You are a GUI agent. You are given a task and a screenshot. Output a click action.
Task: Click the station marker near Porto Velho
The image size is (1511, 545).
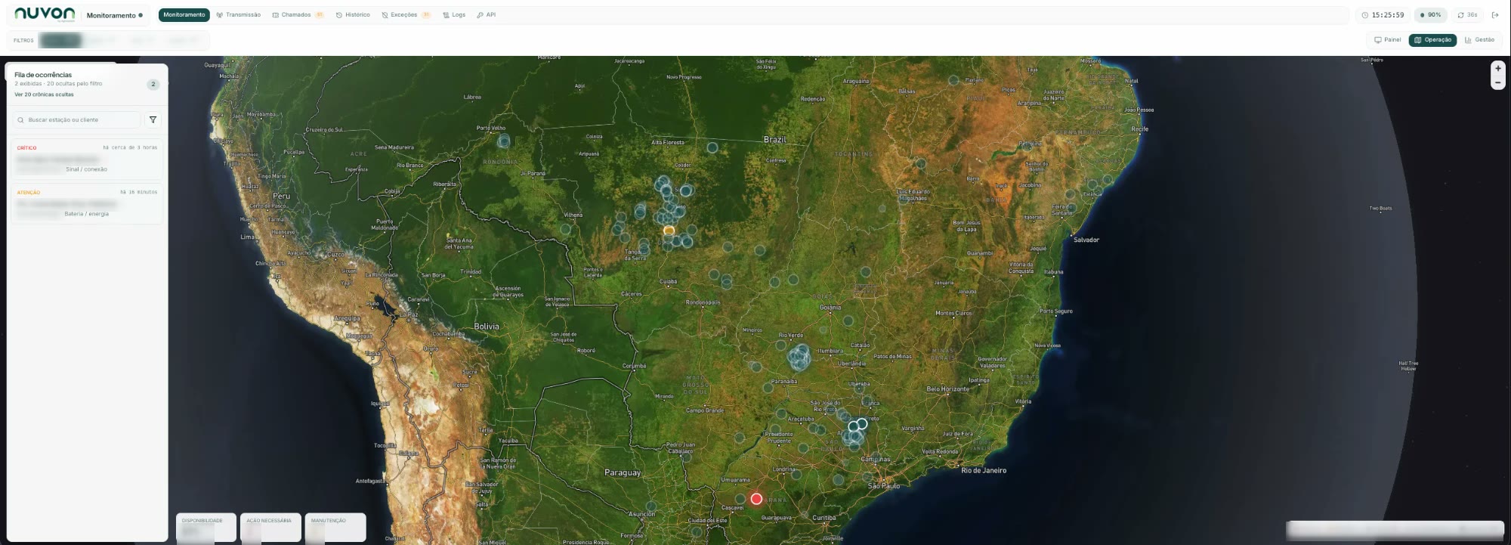point(504,141)
